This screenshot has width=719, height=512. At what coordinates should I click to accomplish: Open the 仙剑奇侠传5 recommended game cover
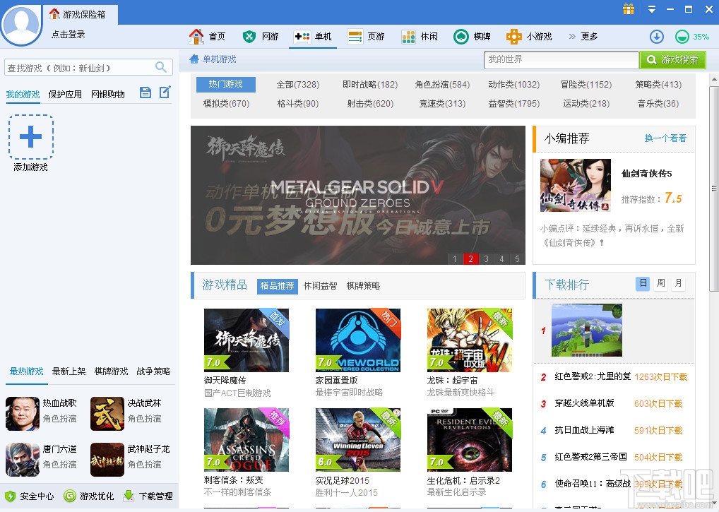tap(576, 185)
